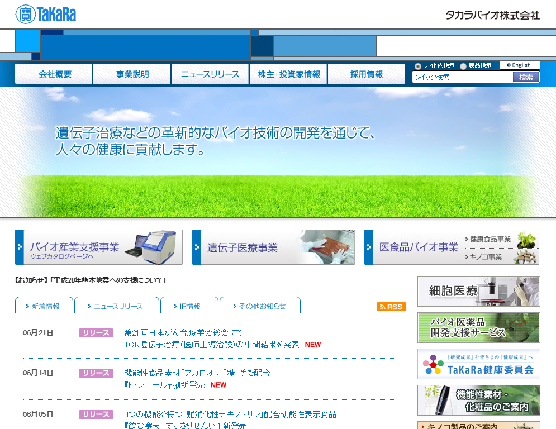Click the TaKaRa logo in the header
This screenshot has height=429, width=556.
[x=46, y=14]
